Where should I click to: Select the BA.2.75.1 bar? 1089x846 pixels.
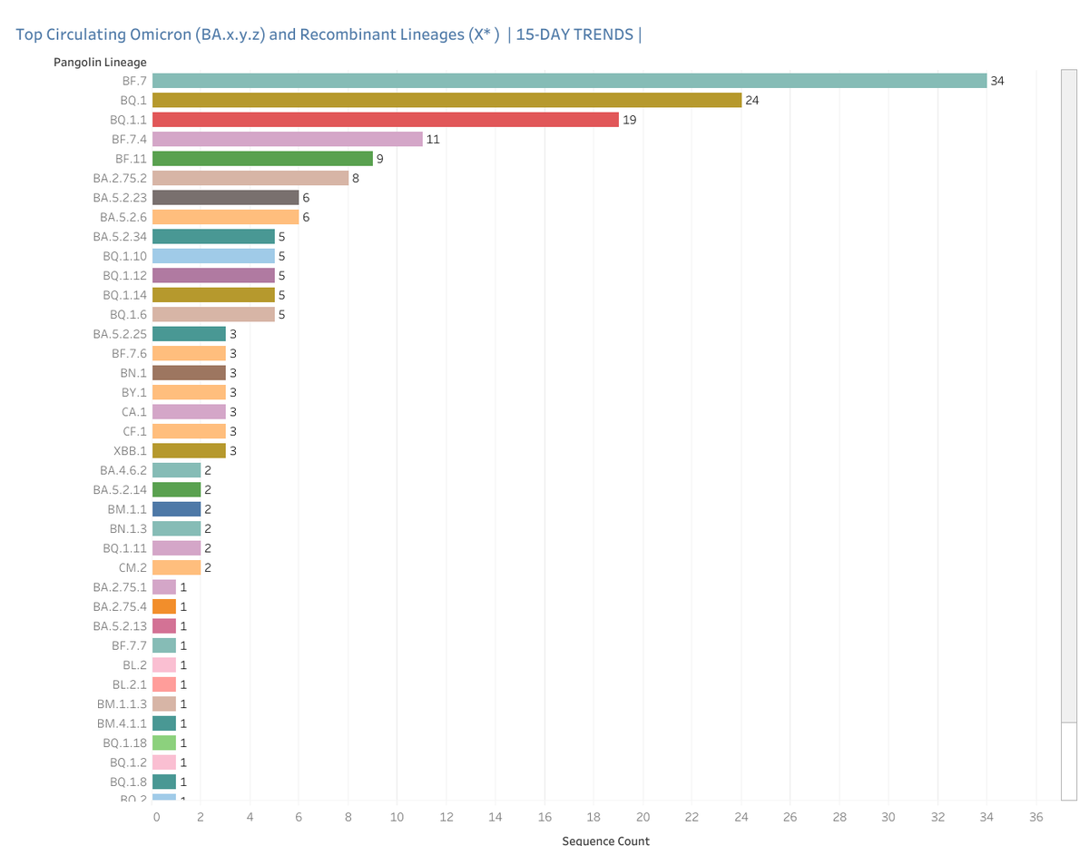164,587
